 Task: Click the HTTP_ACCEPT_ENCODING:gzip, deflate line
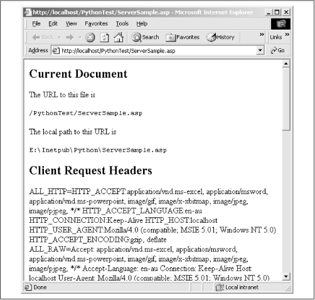[98, 240]
